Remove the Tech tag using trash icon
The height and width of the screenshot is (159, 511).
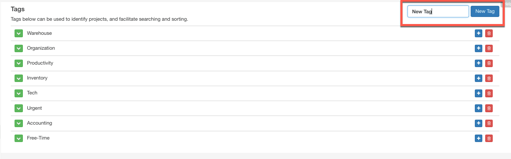489,93
